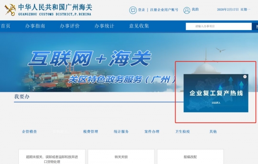The image size is (258, 164).
Task: Open the 转关关锁 service card
Action: tap(121, 157)
